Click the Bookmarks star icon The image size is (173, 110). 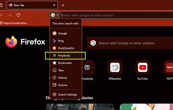54,63
